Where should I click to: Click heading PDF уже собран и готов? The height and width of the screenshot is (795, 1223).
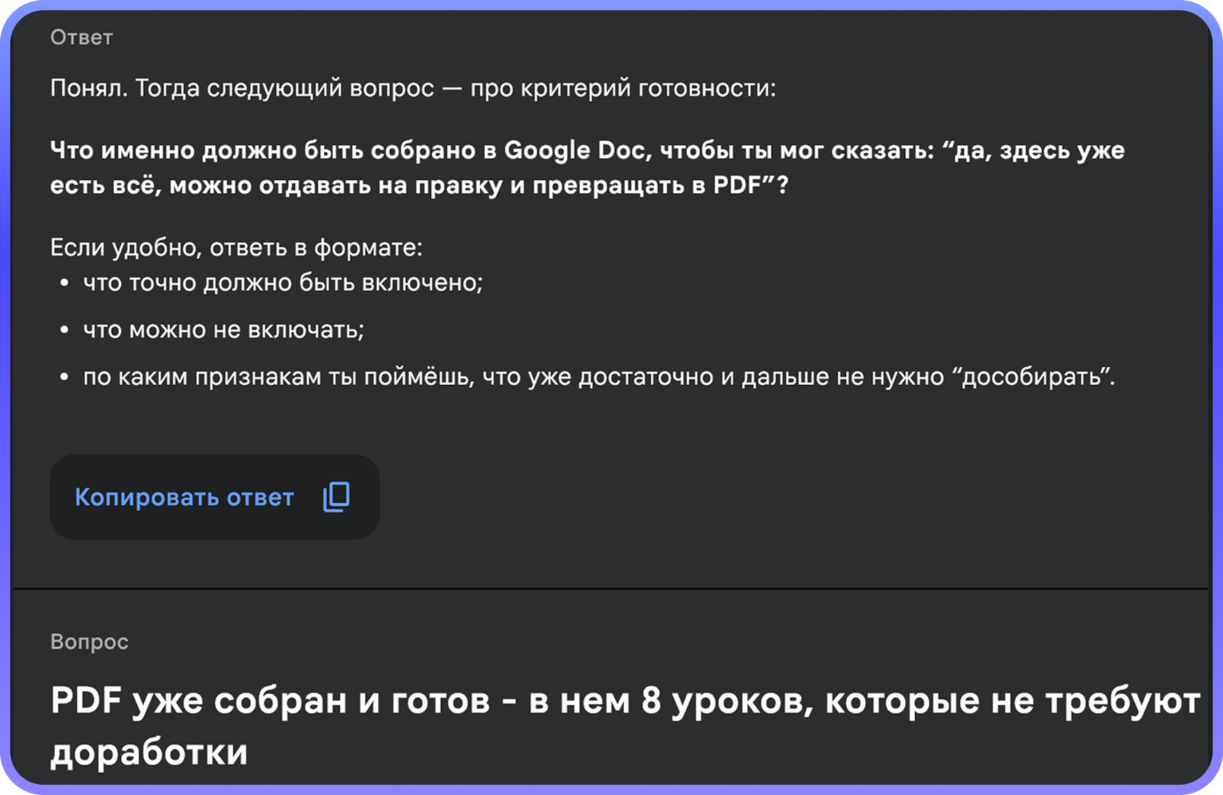click(625, 726)
